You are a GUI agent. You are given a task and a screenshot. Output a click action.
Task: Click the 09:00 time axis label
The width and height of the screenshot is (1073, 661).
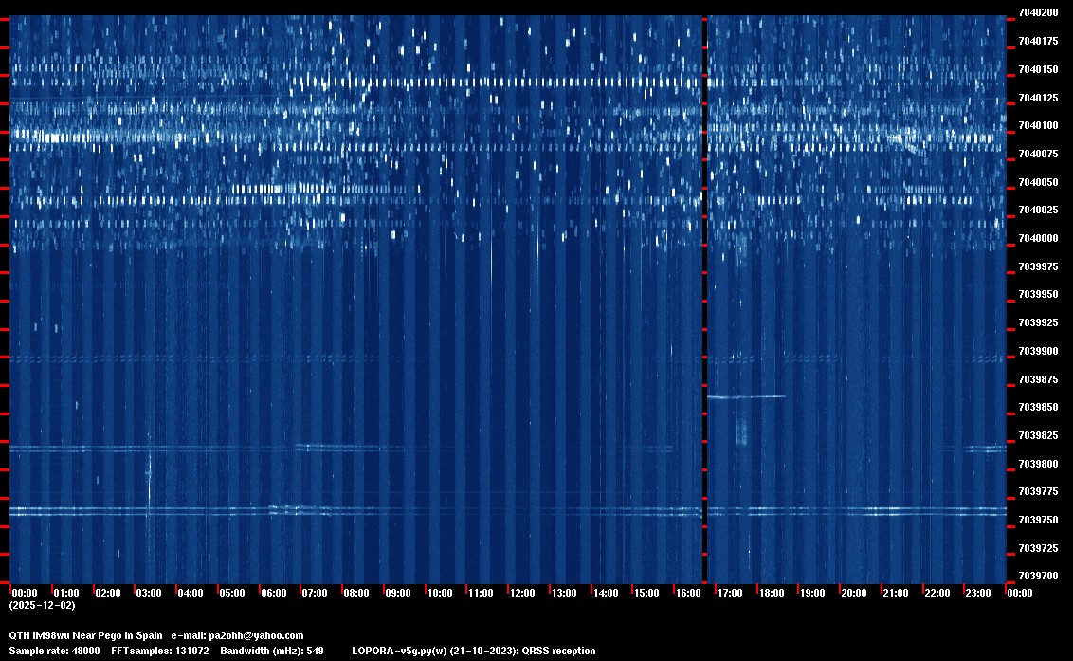397,593
